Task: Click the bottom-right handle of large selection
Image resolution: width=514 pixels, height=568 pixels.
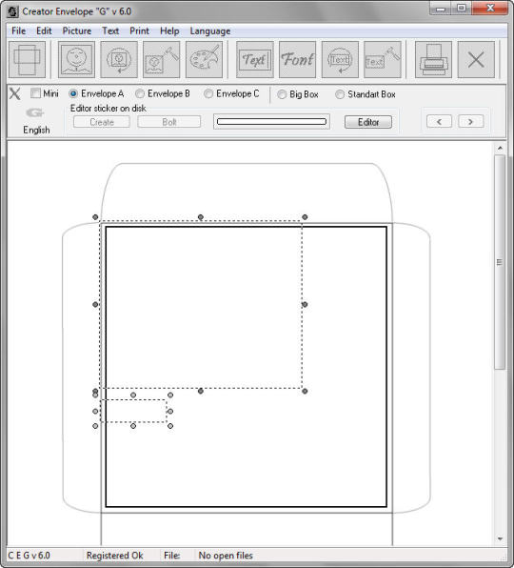Action: coord(305,392)
